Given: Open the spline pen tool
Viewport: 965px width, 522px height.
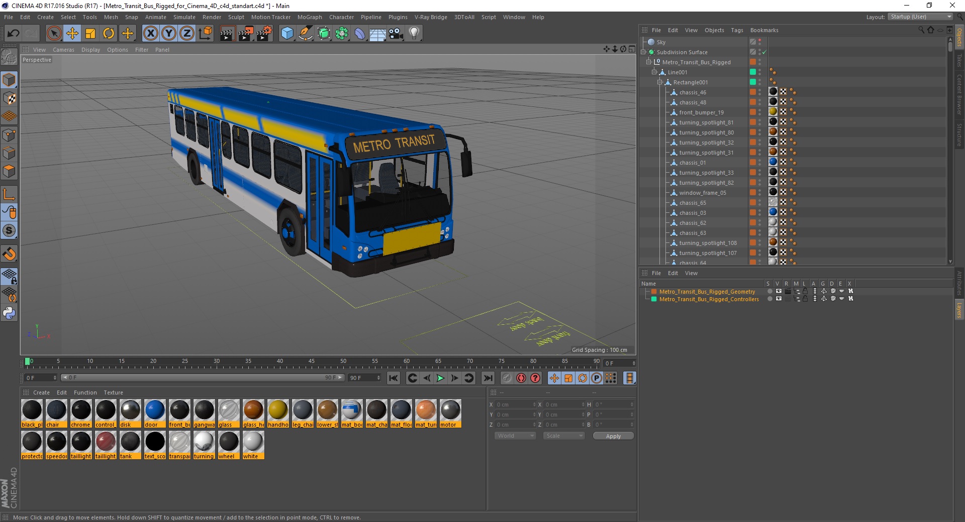Looking at the screenshot, I should 305,34.
